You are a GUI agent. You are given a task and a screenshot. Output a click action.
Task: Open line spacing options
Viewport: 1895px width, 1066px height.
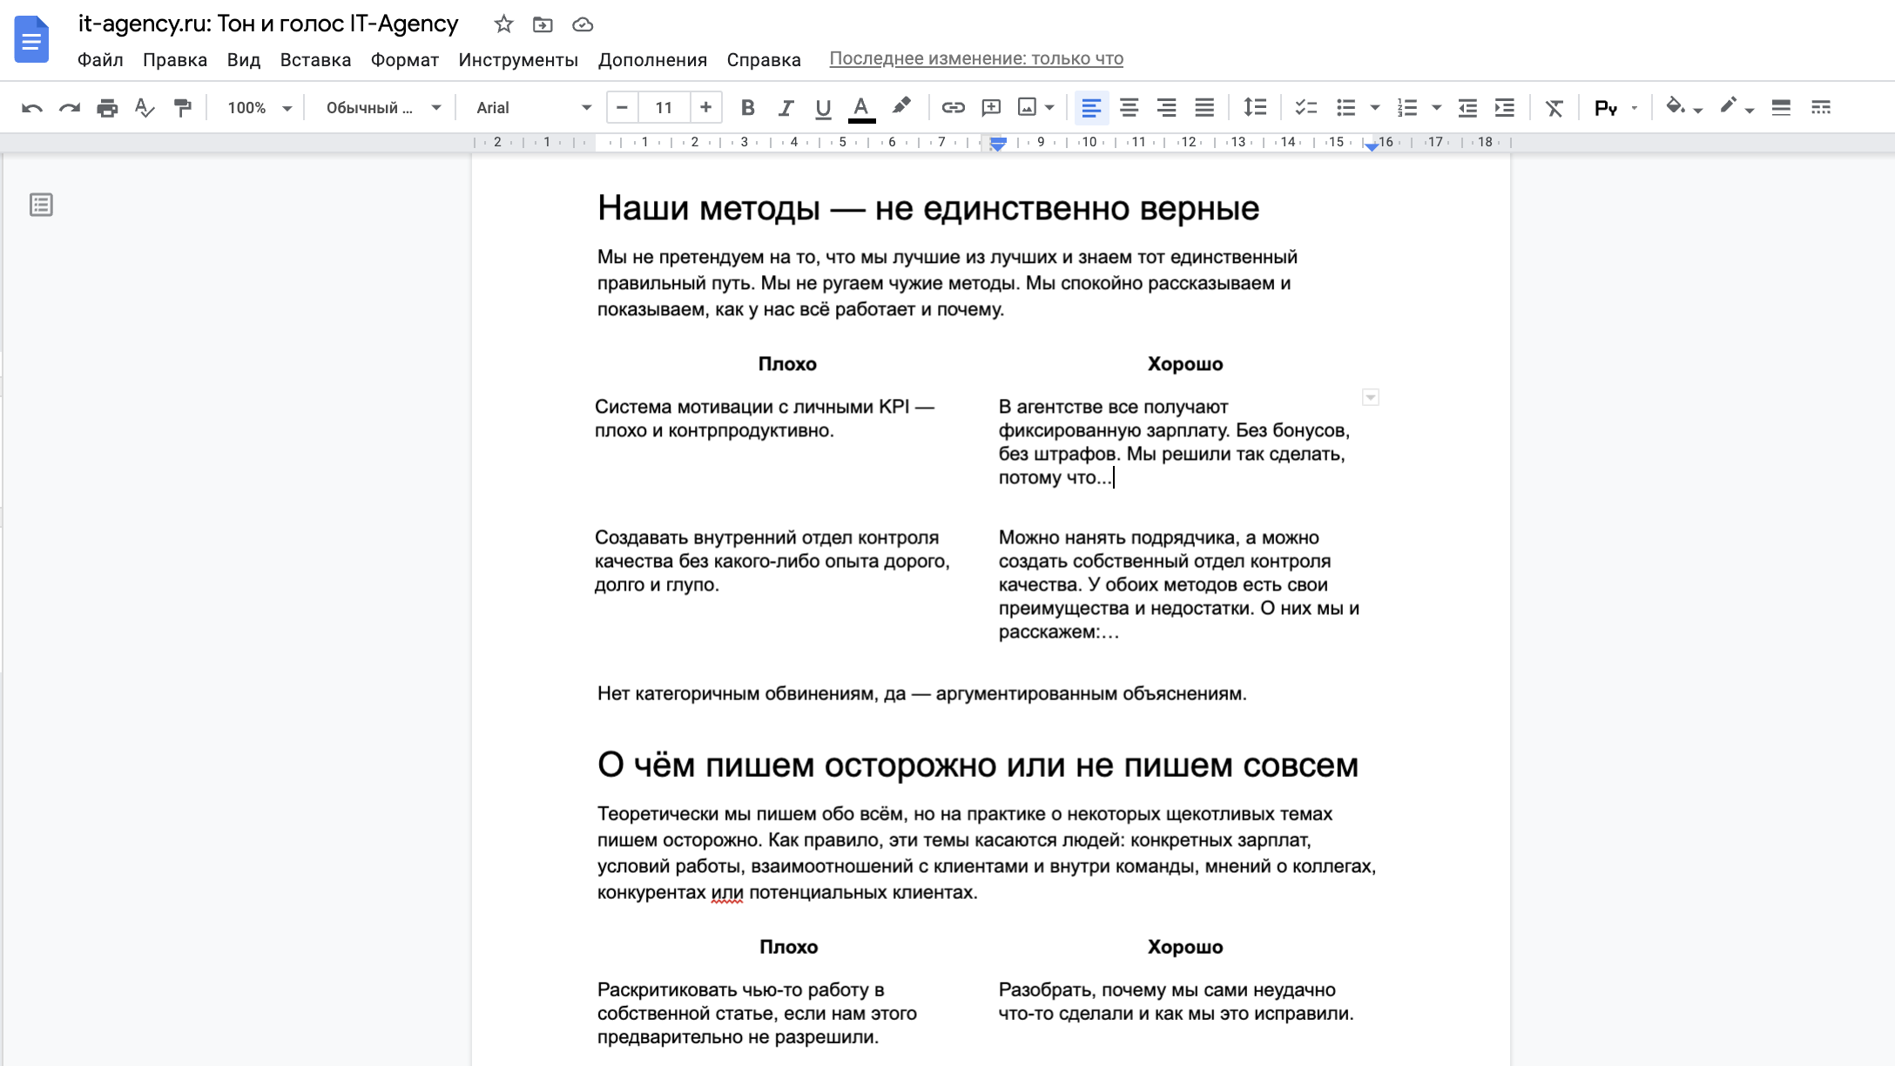(1255, 108)
